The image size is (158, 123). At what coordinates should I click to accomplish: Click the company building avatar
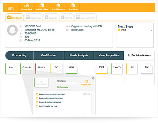(x=12, y=30)
